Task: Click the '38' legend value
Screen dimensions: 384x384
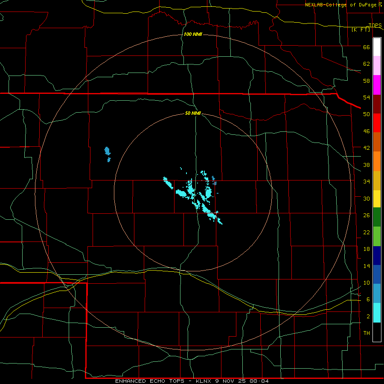Action: [x=367, y=165]
